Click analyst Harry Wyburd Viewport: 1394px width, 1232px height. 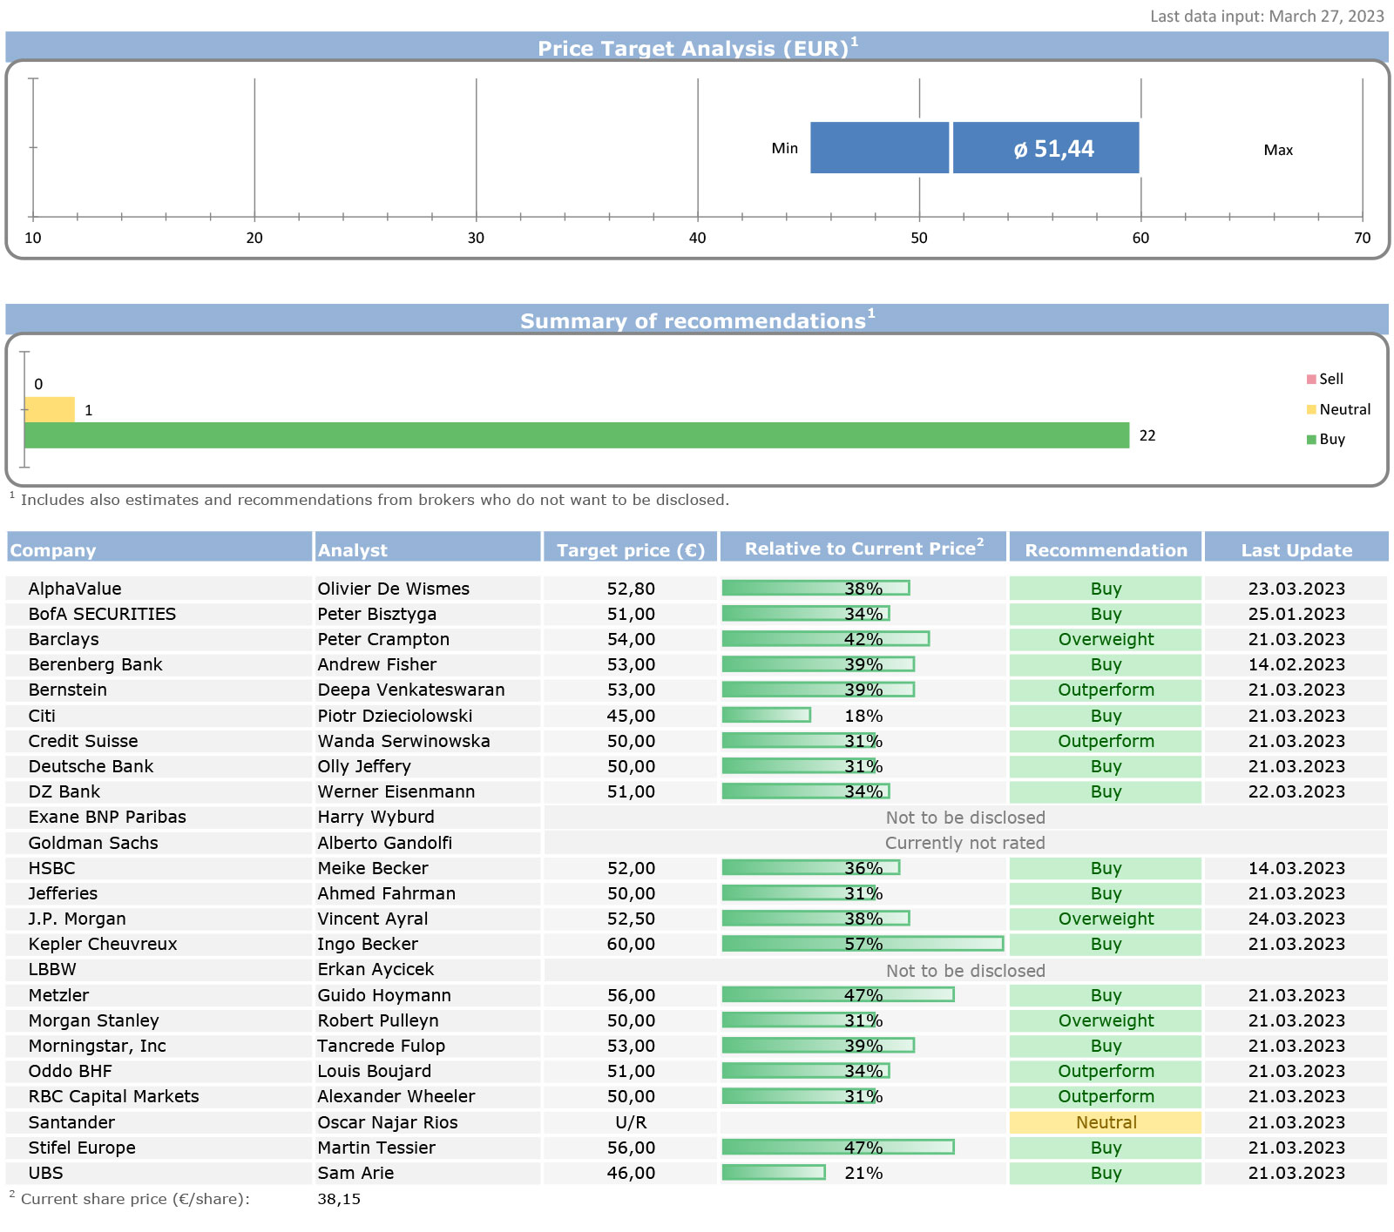[376, 817]
